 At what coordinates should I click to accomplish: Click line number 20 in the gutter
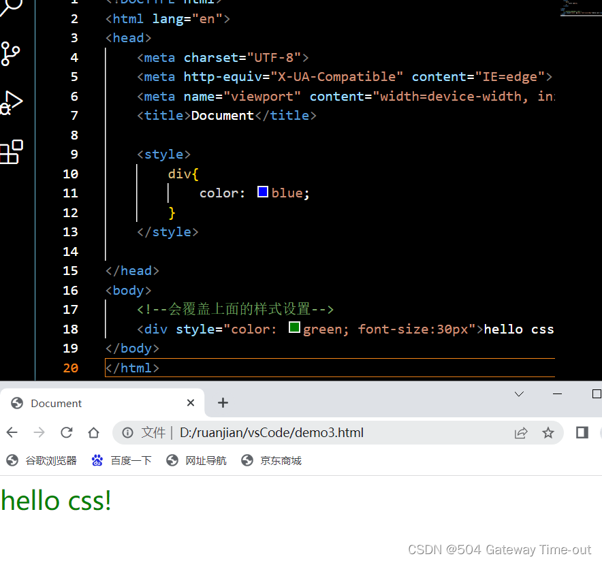[71, 368]
